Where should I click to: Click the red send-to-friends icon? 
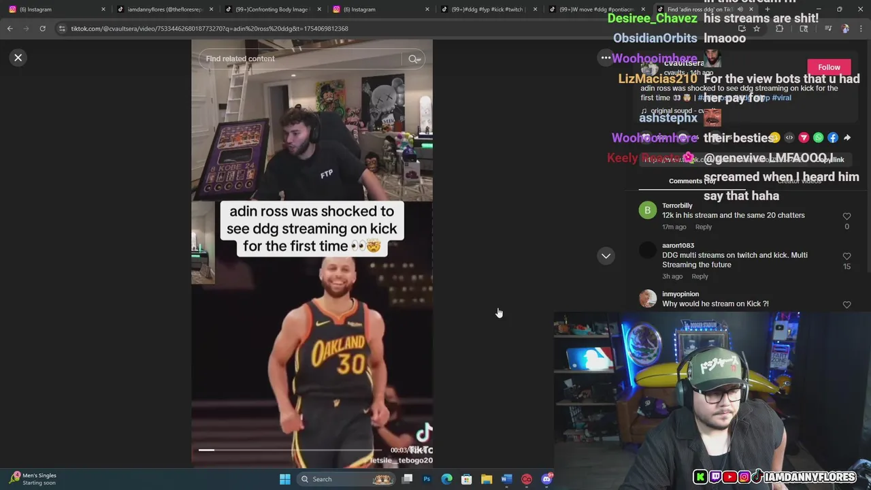[x=804, y=138]
